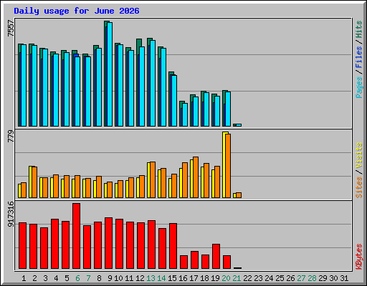Click the day 2 visits bar
This screenshot has width=367, height=286.
point(32,182)
